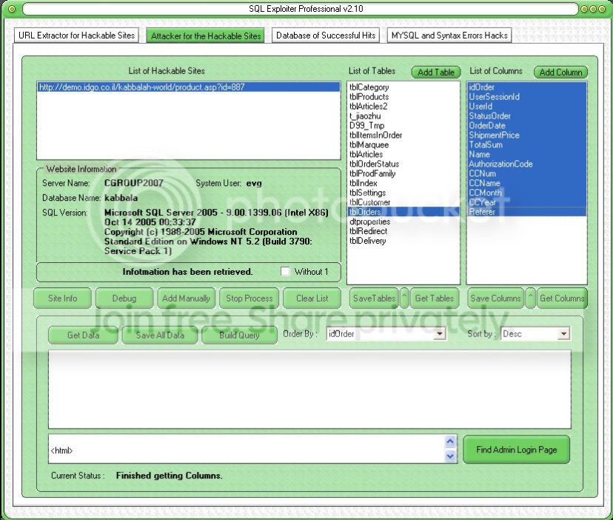
Task: Open the Sort by dropdown
Action: 563,334
